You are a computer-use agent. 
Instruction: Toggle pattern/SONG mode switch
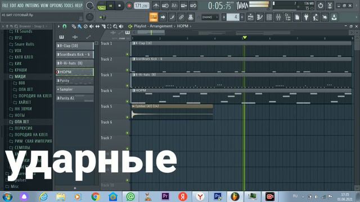[x=101, y=6]
